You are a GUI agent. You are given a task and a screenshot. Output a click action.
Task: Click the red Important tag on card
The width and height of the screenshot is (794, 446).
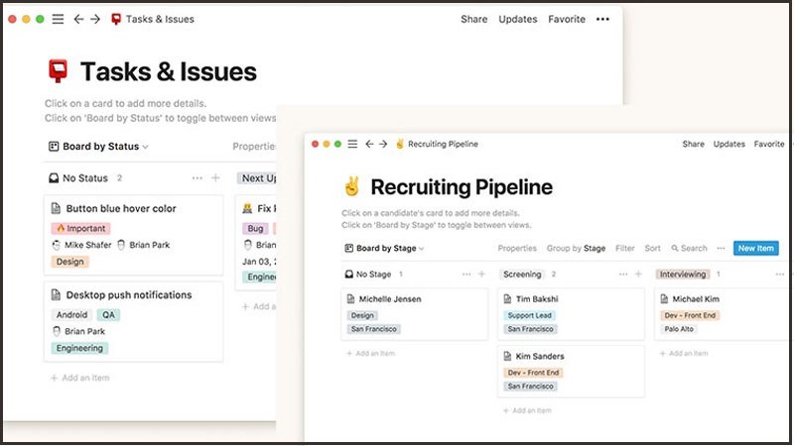[x=79, y=228]
